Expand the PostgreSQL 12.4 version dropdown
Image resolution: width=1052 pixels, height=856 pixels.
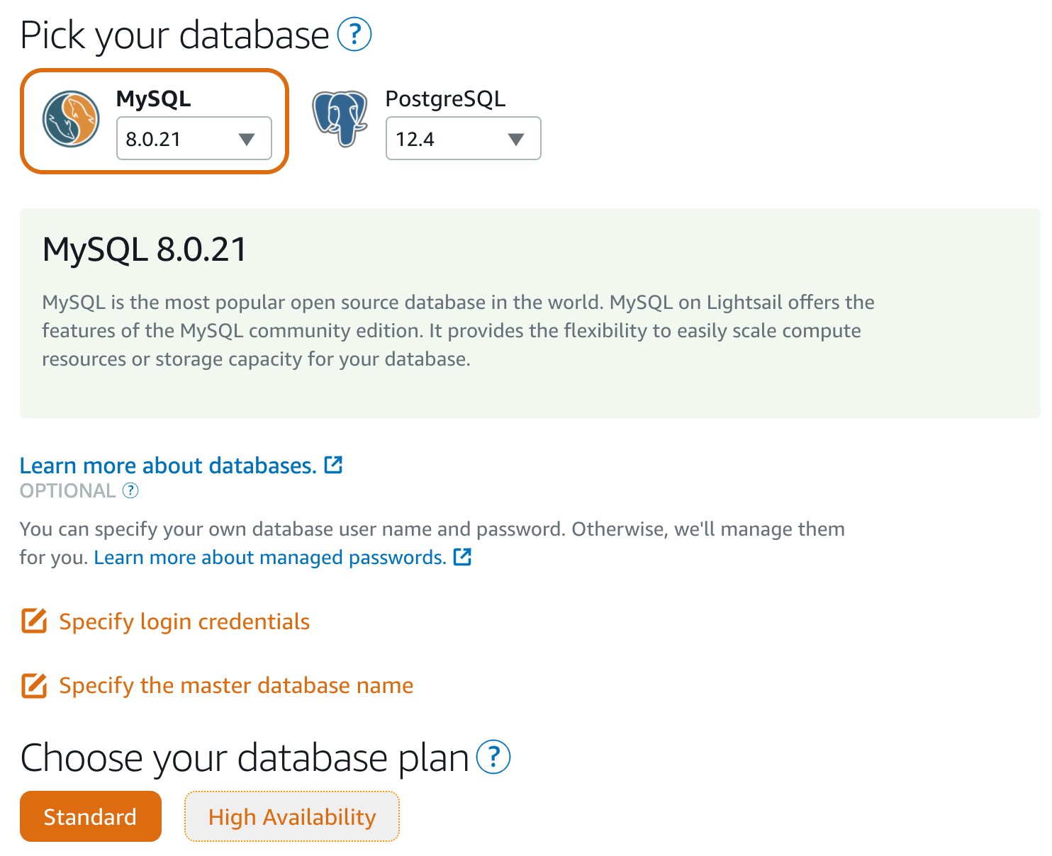(x=464, y=138)
